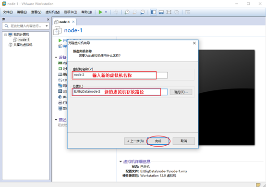Collapse the 设备 section arrow
266x187 pixels.
coord(56,57)
